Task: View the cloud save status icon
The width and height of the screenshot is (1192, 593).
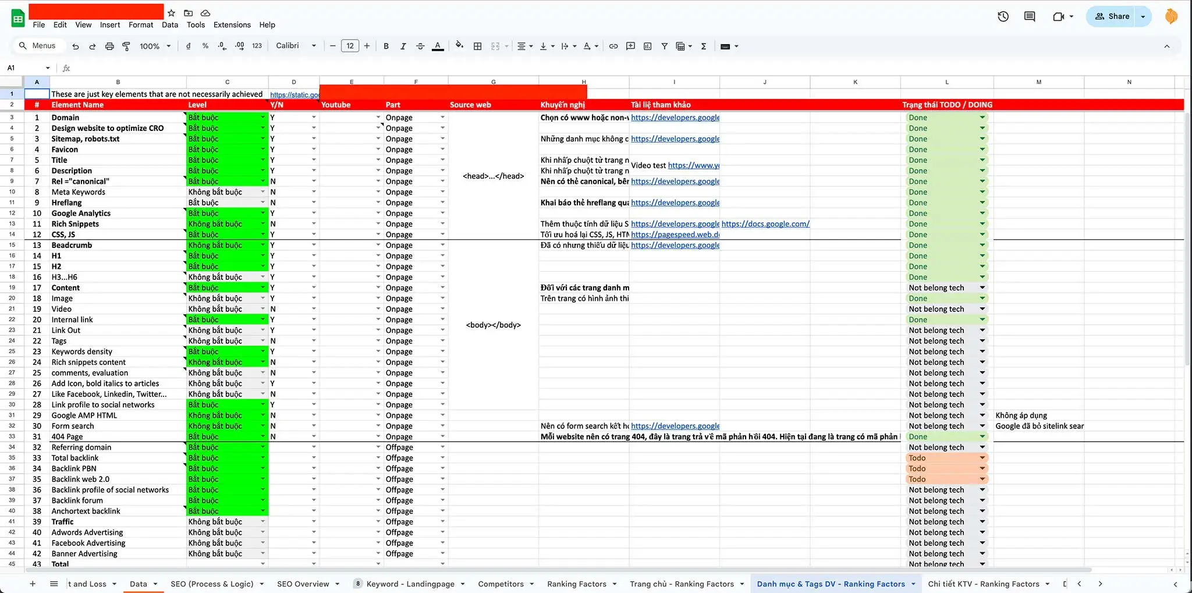Action: pos(205,13)
